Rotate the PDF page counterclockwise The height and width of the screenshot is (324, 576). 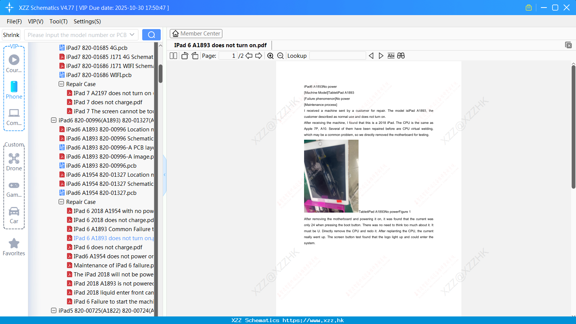185,56
